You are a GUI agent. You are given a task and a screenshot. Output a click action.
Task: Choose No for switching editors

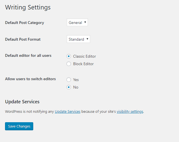coord(69,87)
